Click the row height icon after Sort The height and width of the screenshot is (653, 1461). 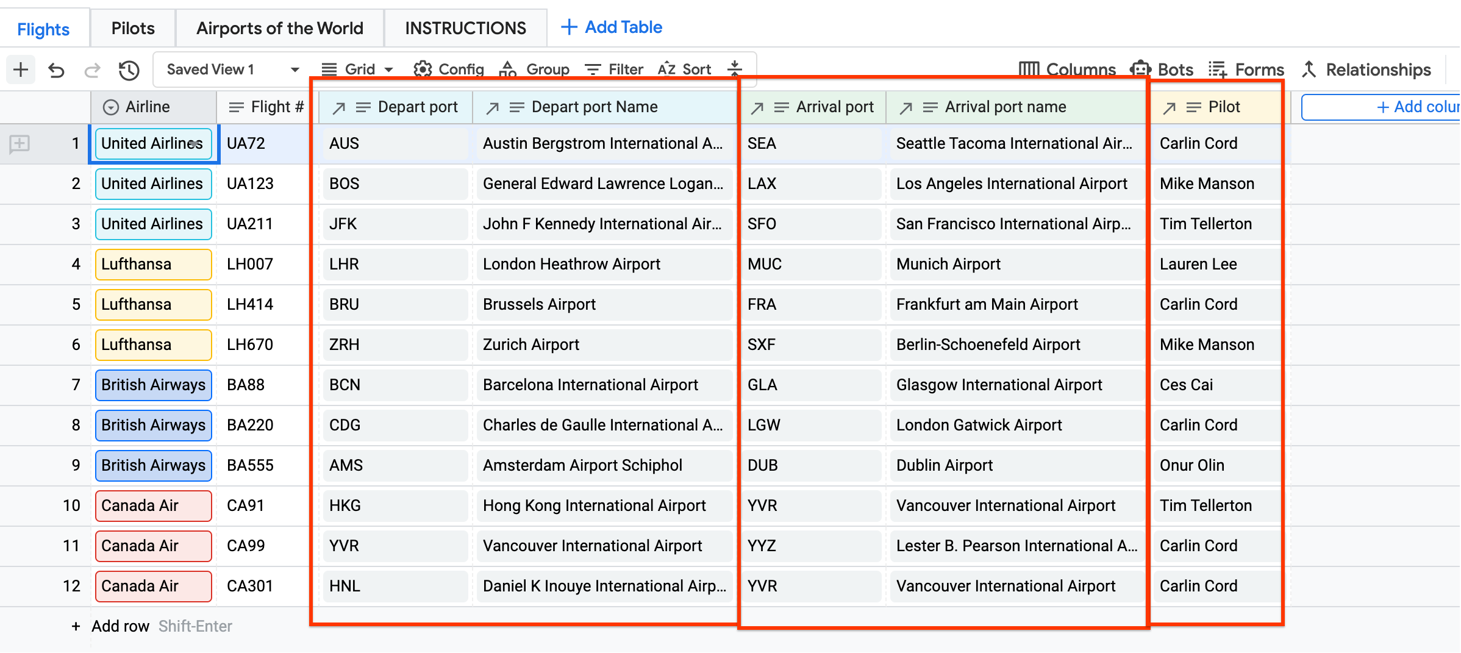coord(735,69)
